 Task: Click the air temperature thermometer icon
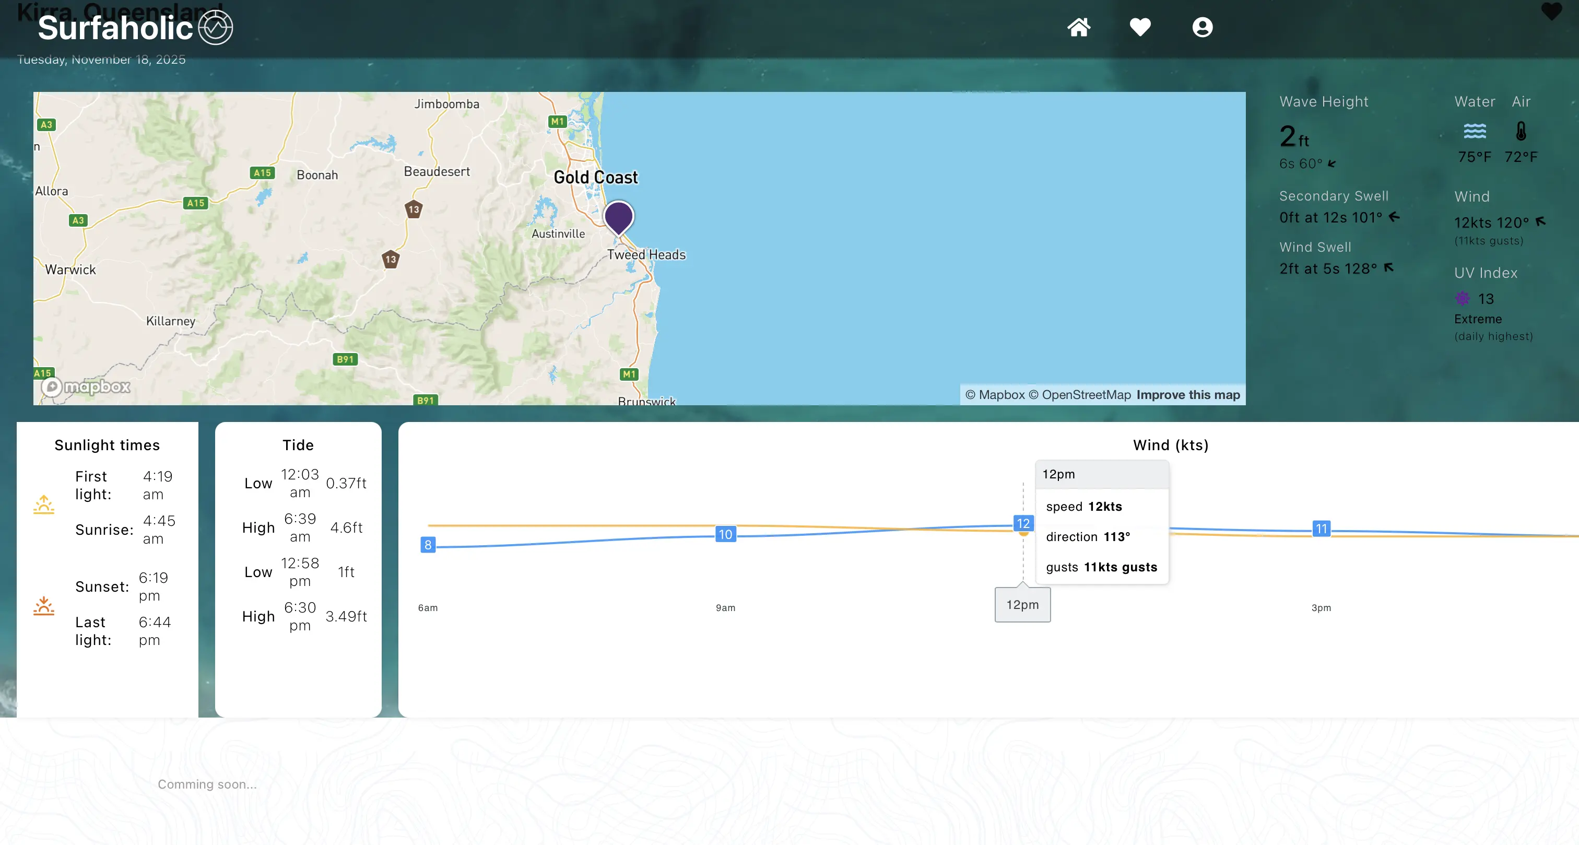[1521, 131]
